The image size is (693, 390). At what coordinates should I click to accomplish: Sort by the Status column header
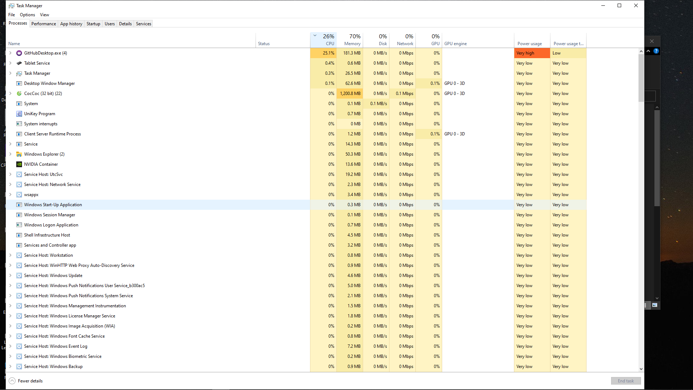283,40
